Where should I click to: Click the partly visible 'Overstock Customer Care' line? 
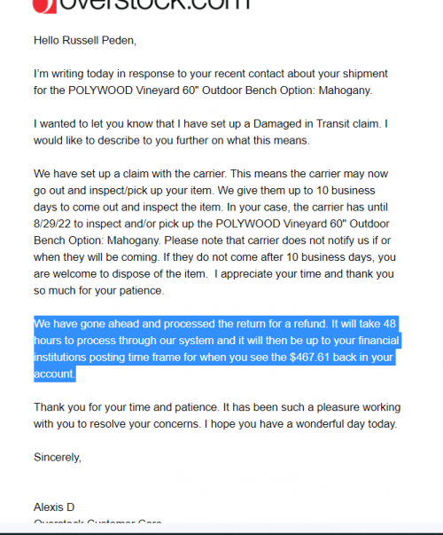97,522
